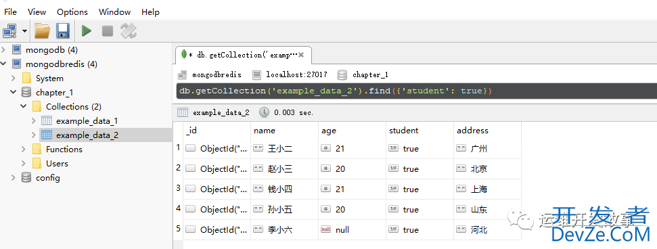The height and width of the screenshot is (249, 657).
Task: Select the System folder in tree
Action: click(49, 78)
